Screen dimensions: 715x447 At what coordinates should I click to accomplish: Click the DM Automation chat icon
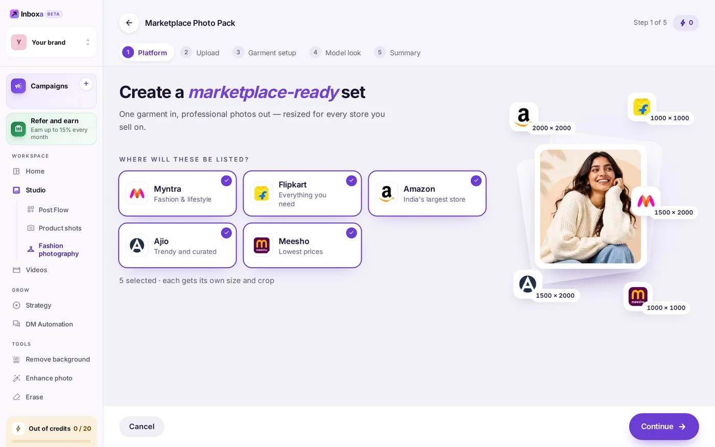point(16,324)
